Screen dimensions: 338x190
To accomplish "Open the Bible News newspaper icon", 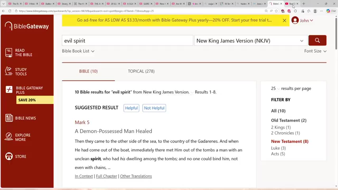I will (x=9, y=118).
